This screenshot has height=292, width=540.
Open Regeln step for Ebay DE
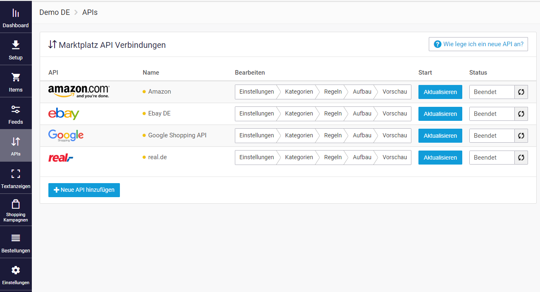coord(333,114)
